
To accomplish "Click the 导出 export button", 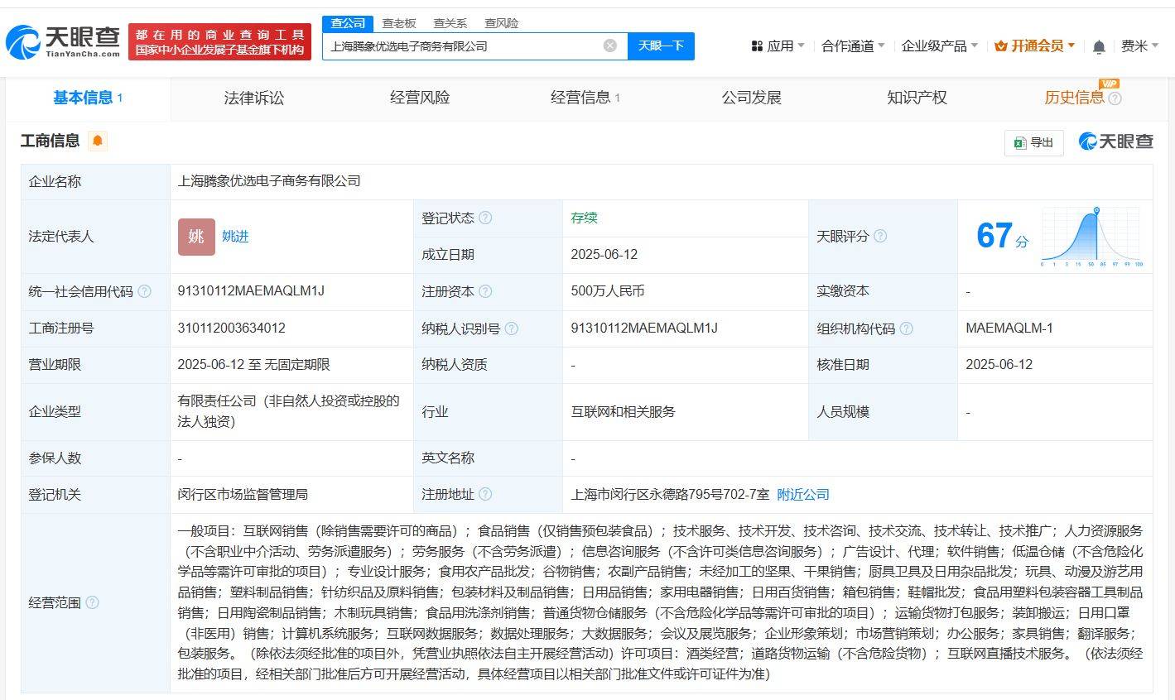I will (x=1033, y=142).
